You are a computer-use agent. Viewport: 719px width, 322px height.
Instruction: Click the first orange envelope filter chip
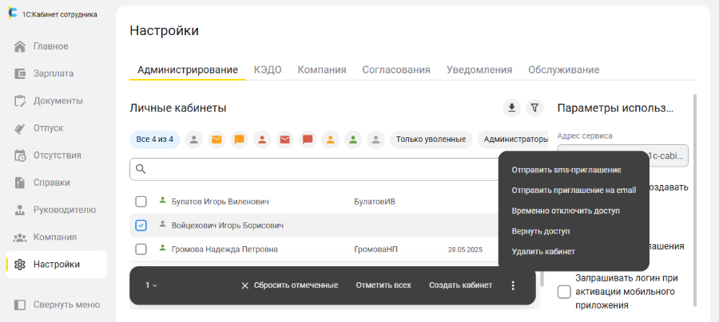pyautogui.click(x=216, y=139)
